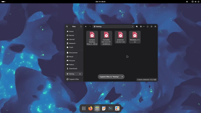Open Network in the sidebar
Screen dimensions: 201x113
(x=74, y=43)
